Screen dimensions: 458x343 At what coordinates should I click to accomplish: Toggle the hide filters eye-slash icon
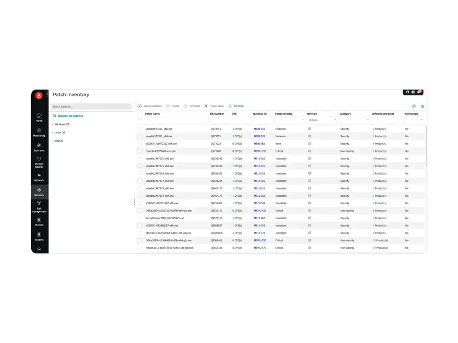click(x=414, y=106)
